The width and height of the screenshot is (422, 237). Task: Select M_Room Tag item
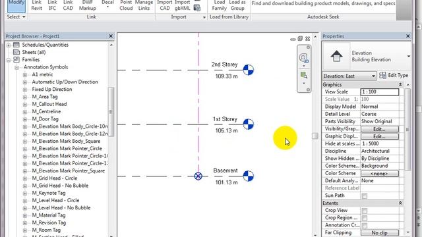[46, 230]
